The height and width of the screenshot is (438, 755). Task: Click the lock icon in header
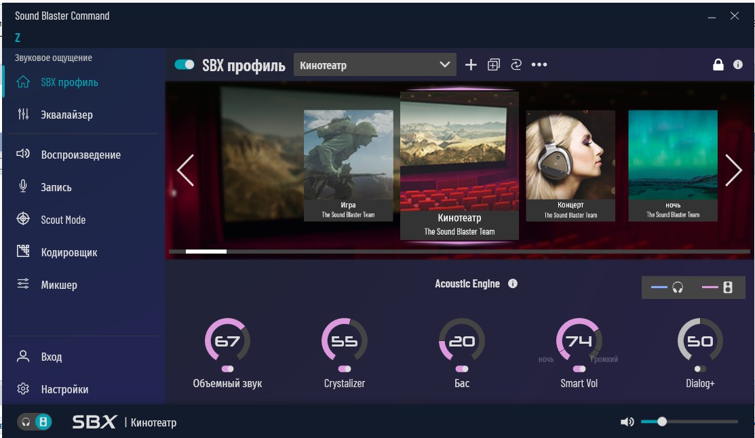[718, 64]
